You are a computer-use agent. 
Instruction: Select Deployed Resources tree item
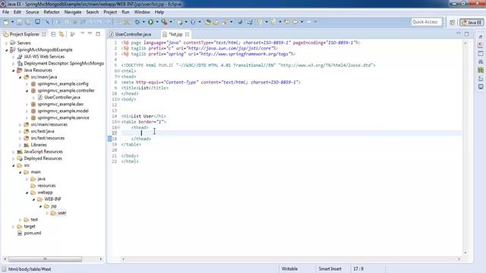43,158
